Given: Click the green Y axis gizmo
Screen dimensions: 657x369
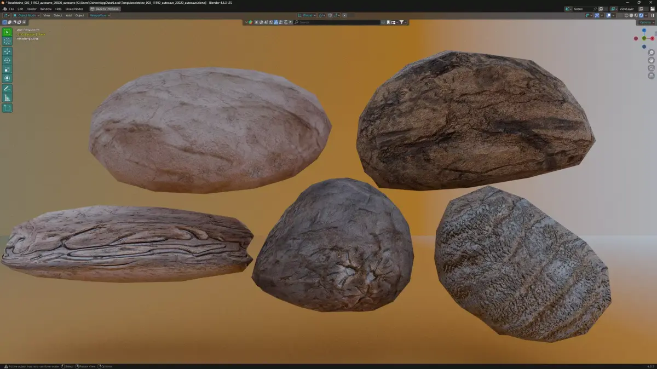Looking at the screenshot, I should (x=644, y=38).
